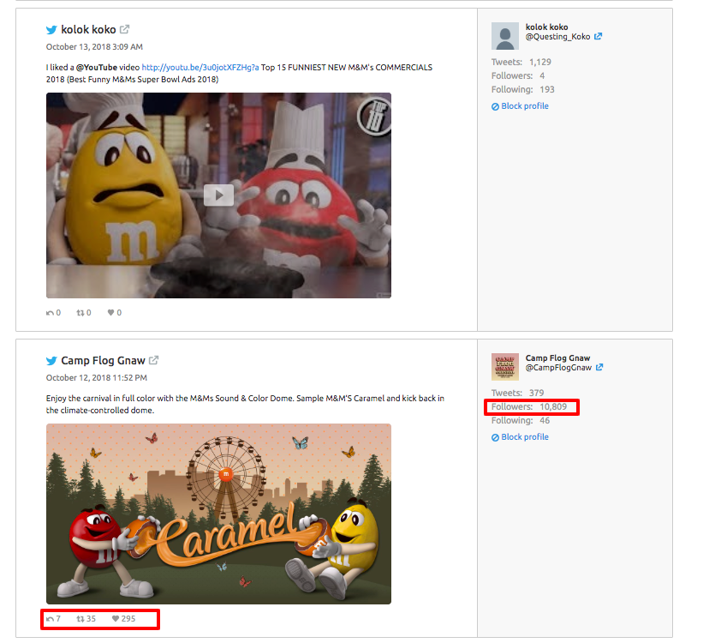Viewport: 721px width, 643px height.
Task: Click the Caramel carnival image thumbnail
Action: coord(219,514)
